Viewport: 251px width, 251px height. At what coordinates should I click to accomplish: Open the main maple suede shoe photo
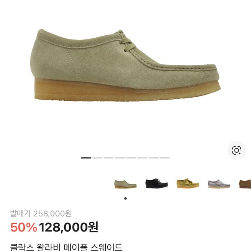(x=125, y=65)
